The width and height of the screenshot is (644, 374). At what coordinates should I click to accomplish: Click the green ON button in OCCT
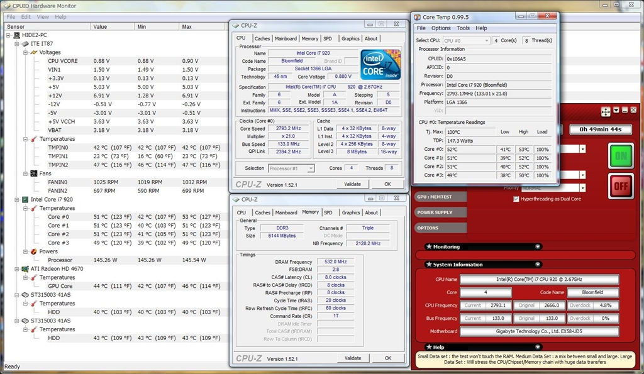[621, 155]
